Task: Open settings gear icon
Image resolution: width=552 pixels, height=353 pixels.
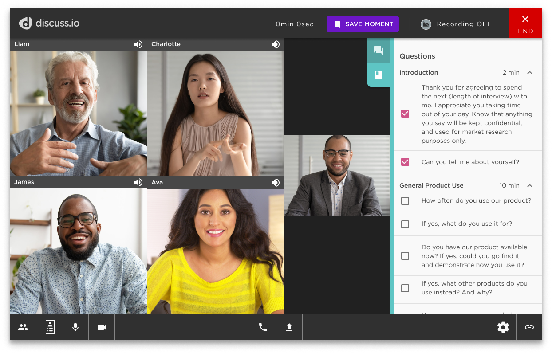Action: pos(503,327)
